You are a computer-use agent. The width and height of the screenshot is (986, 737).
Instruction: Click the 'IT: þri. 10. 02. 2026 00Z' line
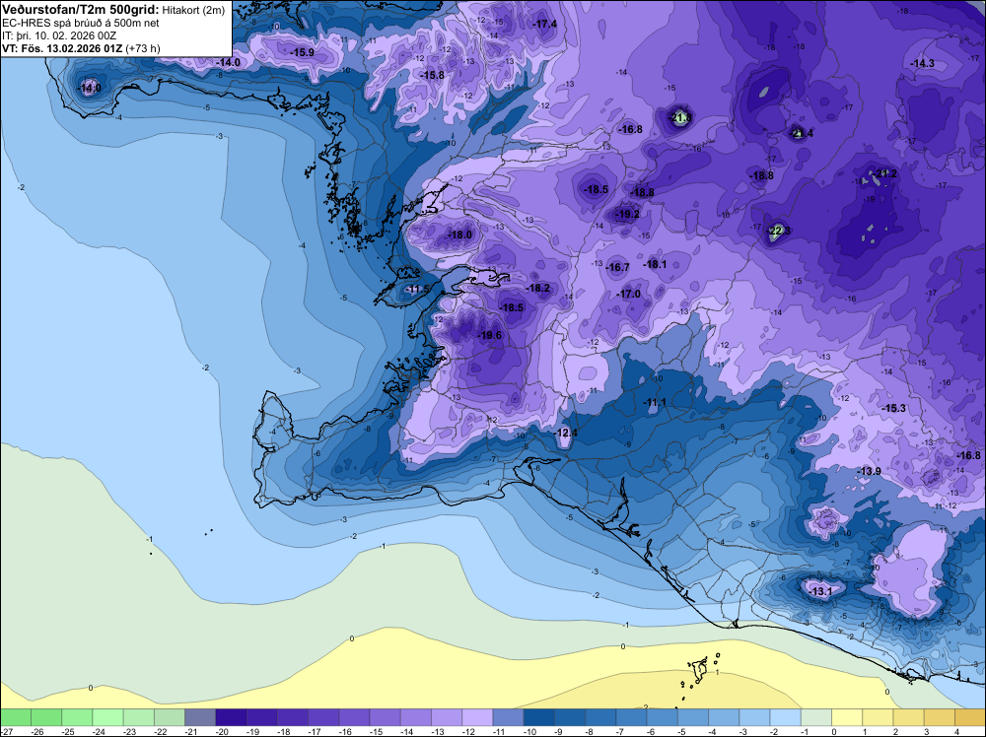pos(59,35)
